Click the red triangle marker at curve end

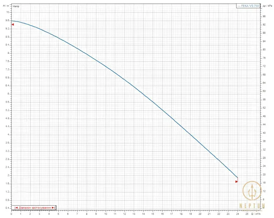[x=236, y=182]
